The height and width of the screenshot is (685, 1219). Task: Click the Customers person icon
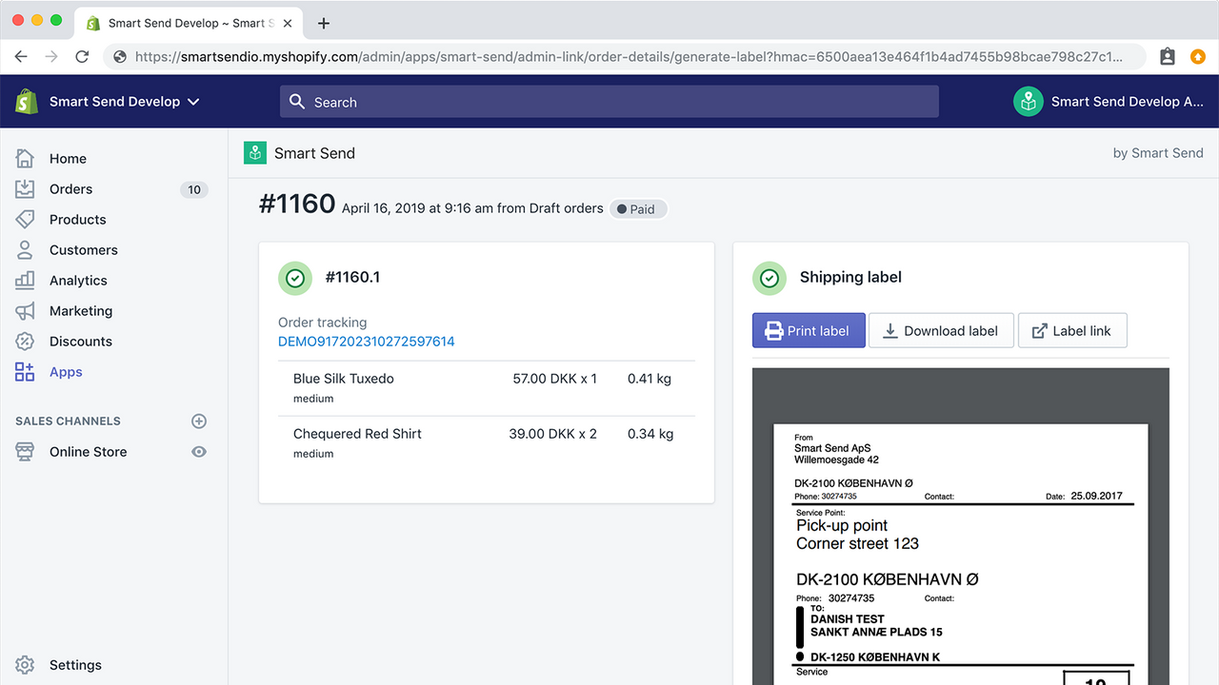click(x=25, y=250)
